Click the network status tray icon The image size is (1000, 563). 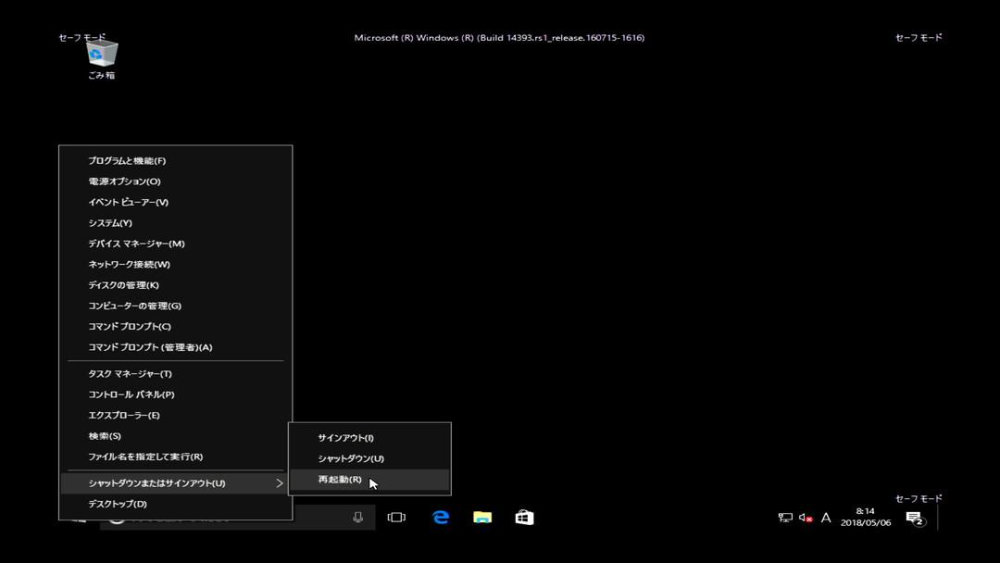click(785, 518)
